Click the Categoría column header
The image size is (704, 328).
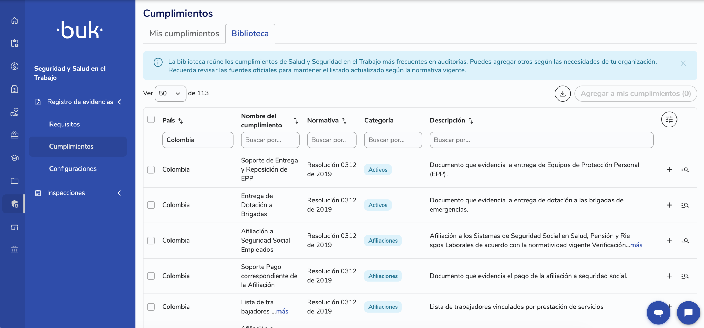tap(379, 120)
